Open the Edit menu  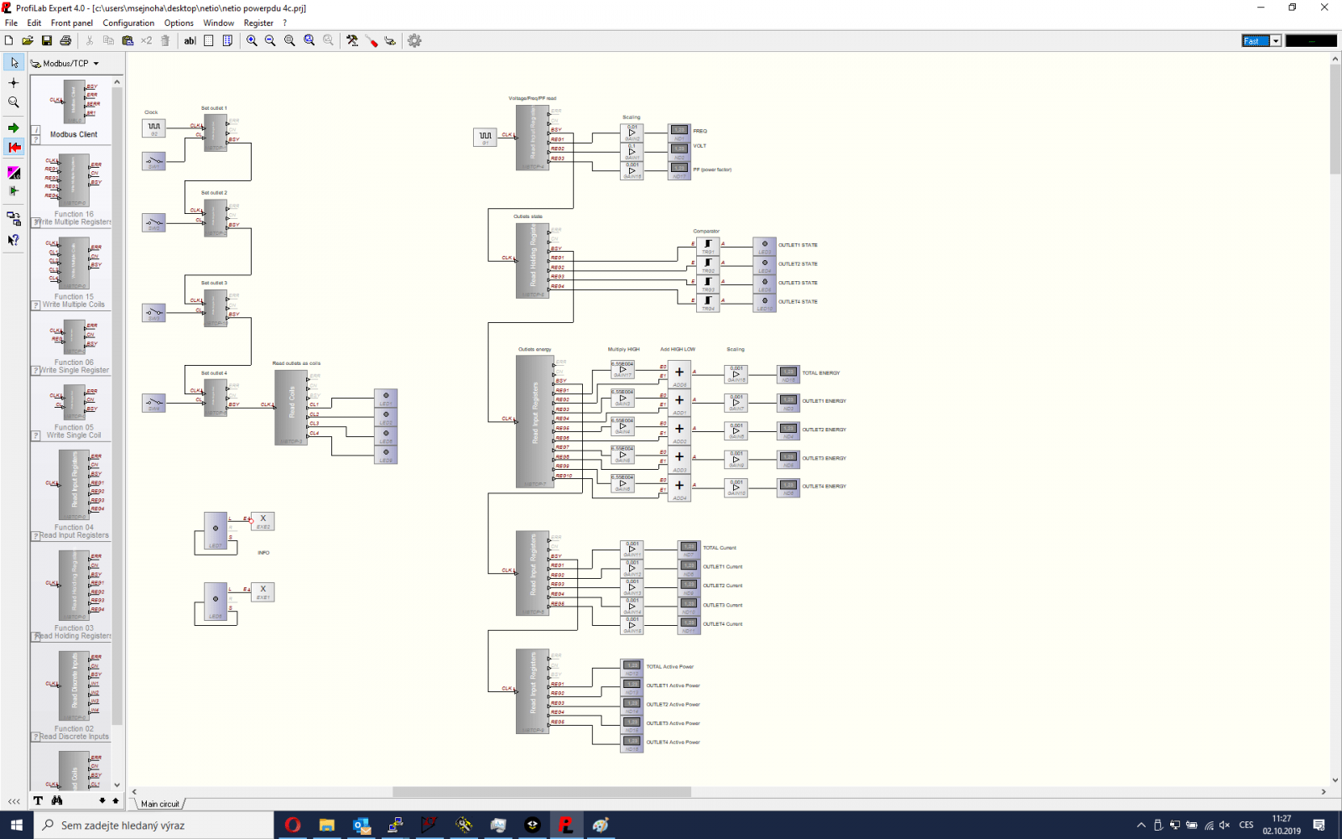pos(34,23)
